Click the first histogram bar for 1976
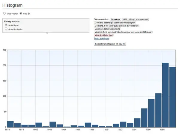 [x=10, y=124]
